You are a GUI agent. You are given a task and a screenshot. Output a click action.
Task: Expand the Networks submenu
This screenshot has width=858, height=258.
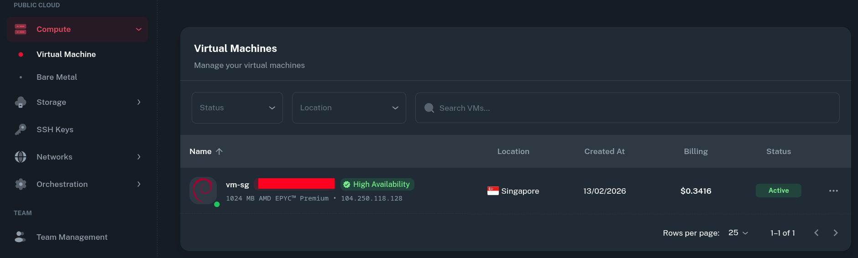click(x=139, y=157)
